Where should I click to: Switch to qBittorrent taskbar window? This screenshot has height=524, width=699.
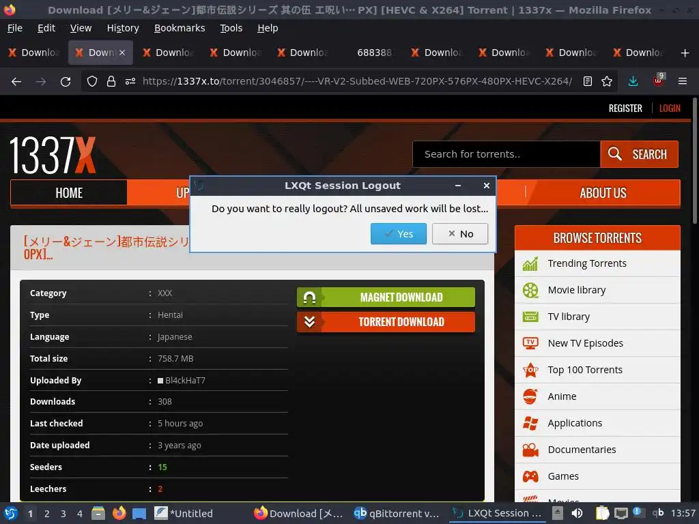397,513
